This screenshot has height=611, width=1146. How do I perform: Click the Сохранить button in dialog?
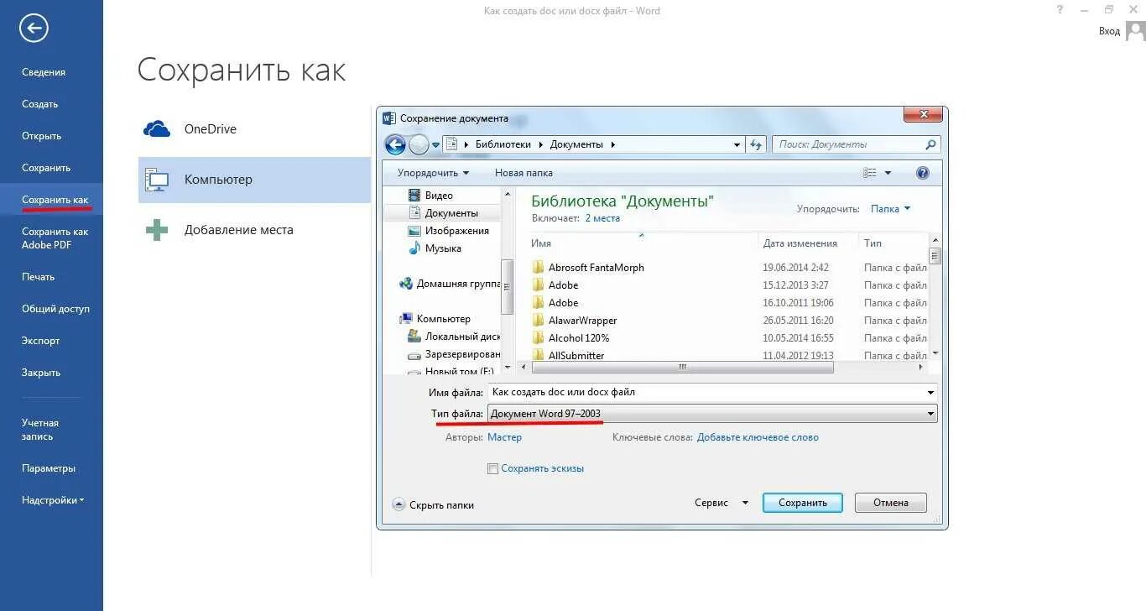pyautogui.click(x=803, y=503)
